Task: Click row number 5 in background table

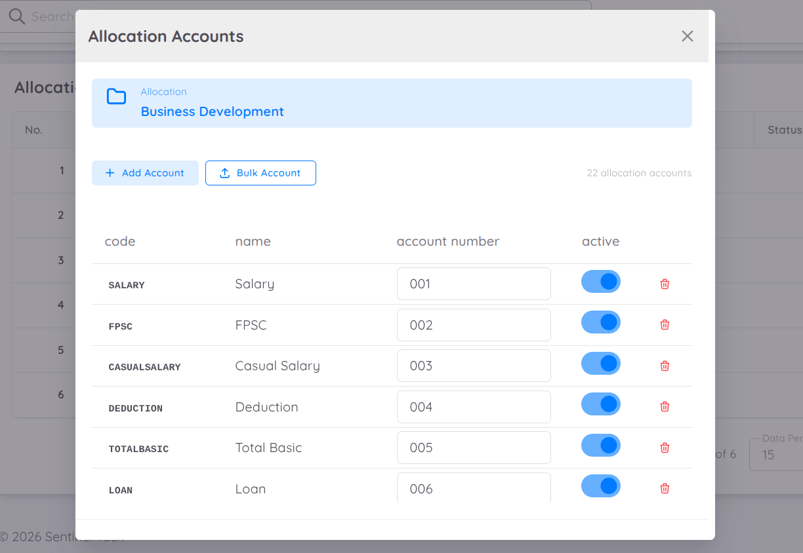Action: point(61,350)
